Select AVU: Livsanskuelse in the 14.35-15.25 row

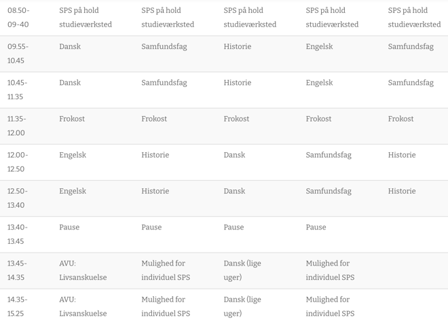[x=83, y=306]
